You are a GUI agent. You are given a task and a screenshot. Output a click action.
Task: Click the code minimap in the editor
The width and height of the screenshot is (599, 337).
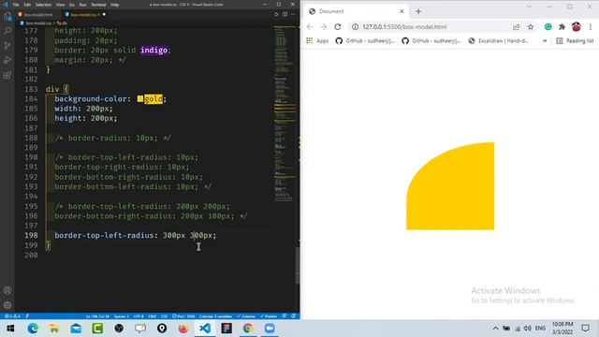[285, 114]
